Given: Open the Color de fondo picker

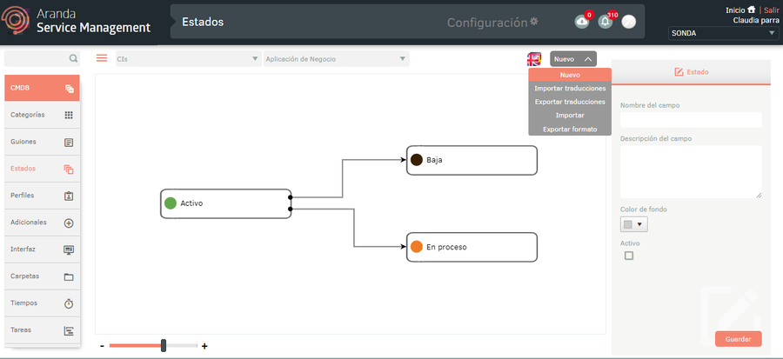Looking at the screenshot, I should click(633, 224).
